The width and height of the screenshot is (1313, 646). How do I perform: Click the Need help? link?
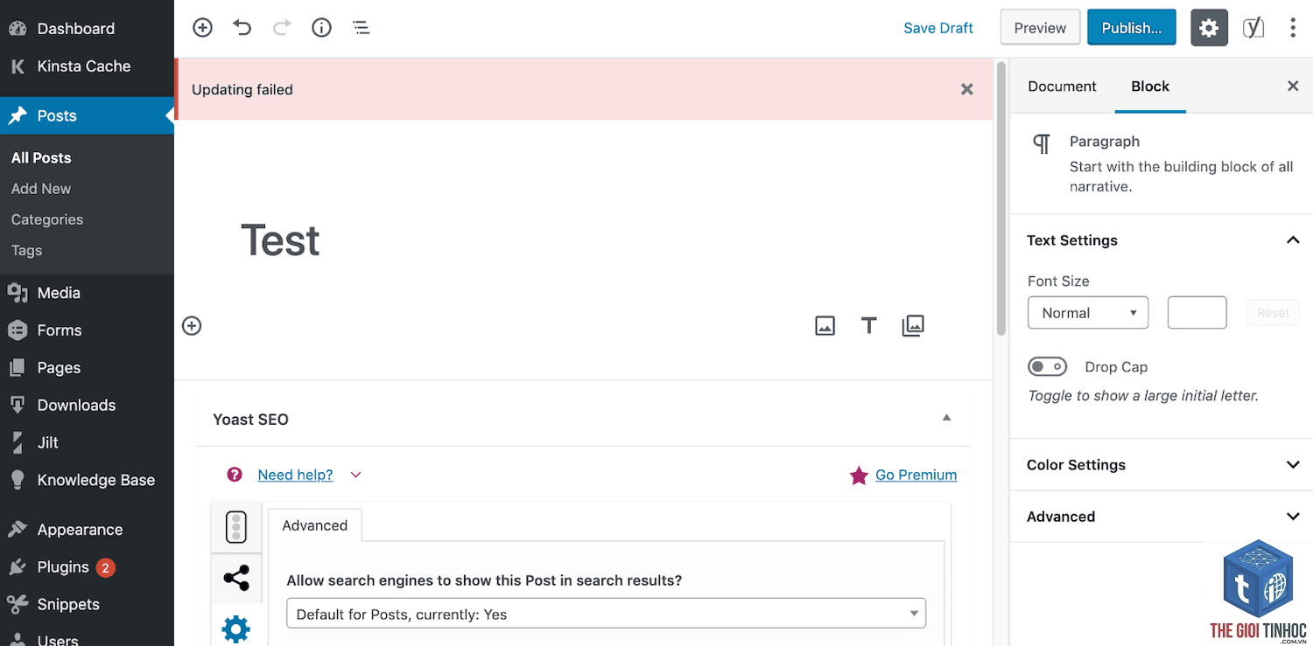point(295,475)
